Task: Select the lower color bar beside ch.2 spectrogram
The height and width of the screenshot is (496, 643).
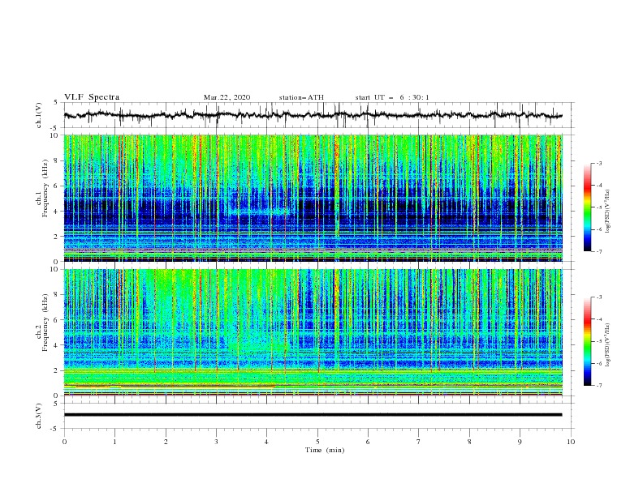Action: coord(587,341)
